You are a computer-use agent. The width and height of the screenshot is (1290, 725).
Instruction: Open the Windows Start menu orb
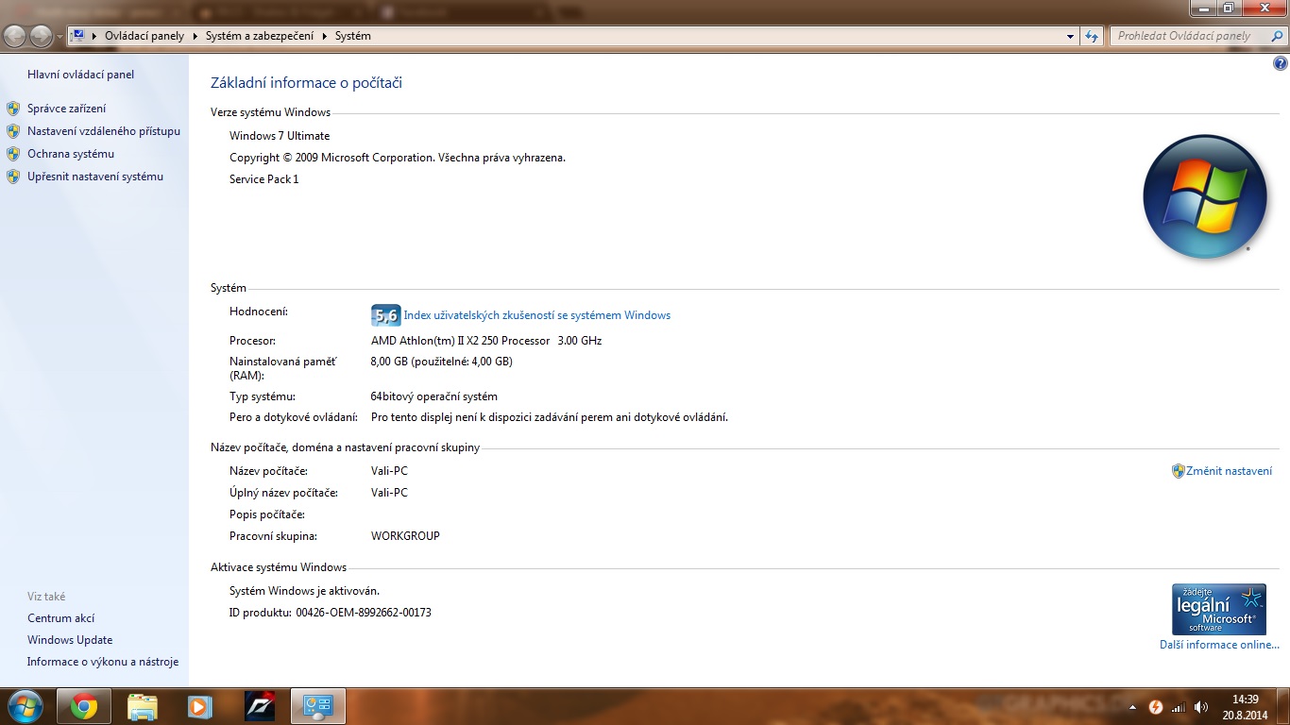pyautogui.click(x=25, y=705)
